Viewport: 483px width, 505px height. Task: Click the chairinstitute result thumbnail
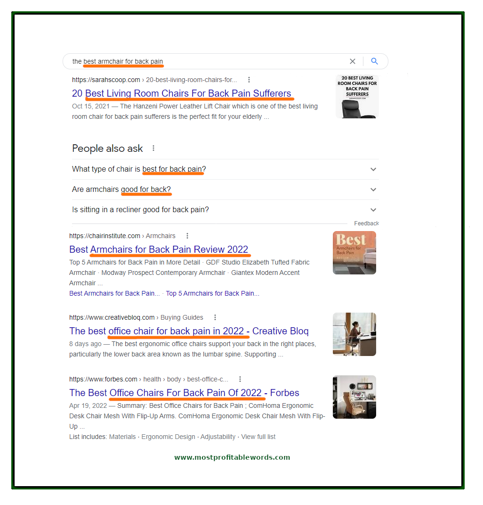[354, 253]
